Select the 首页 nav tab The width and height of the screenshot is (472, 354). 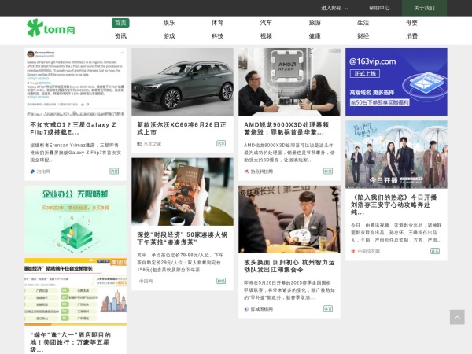coord(120,23)
